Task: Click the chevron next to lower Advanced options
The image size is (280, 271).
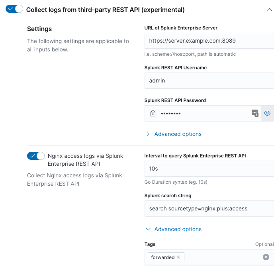Action: pyautogui.click(x=148, y=229)
